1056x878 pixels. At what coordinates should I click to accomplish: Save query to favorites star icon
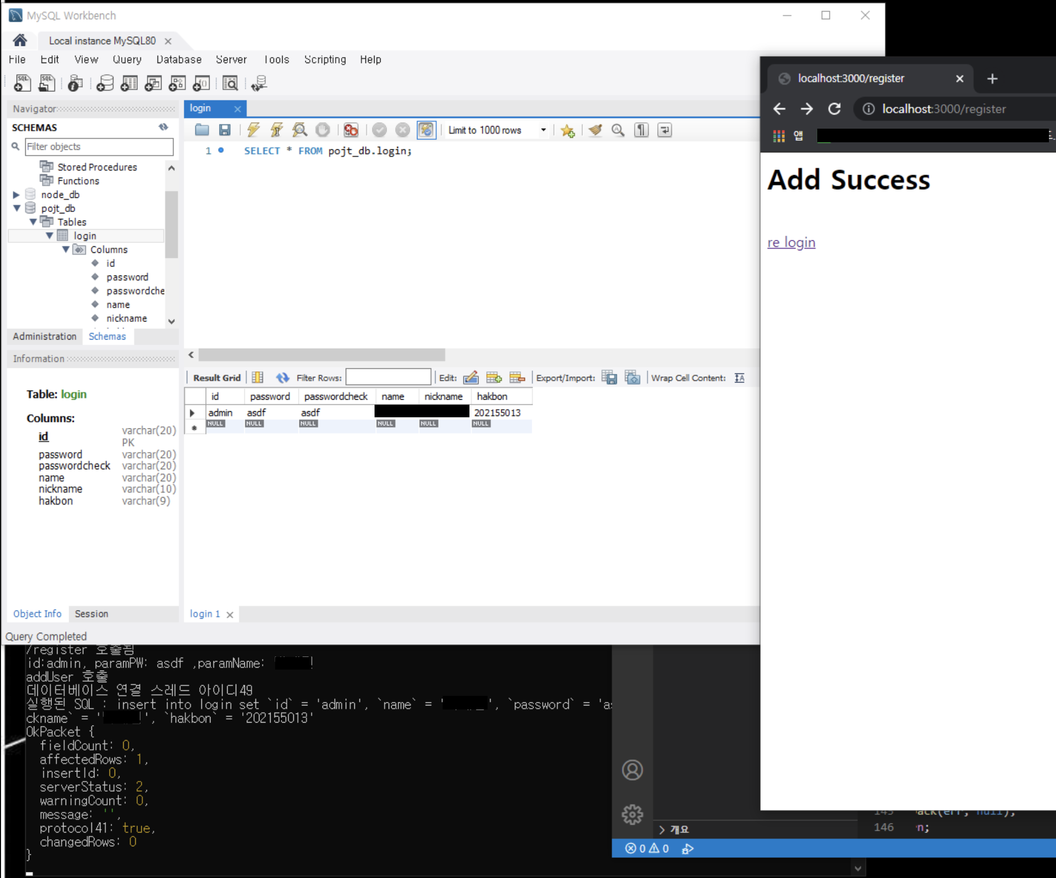tap(568, 130)
